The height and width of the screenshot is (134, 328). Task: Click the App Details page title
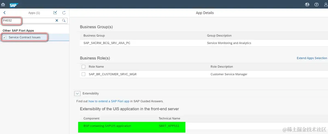205,13
